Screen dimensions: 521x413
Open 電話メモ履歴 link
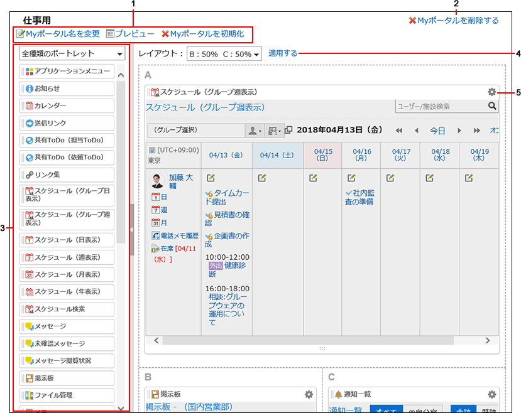(175, 235)
